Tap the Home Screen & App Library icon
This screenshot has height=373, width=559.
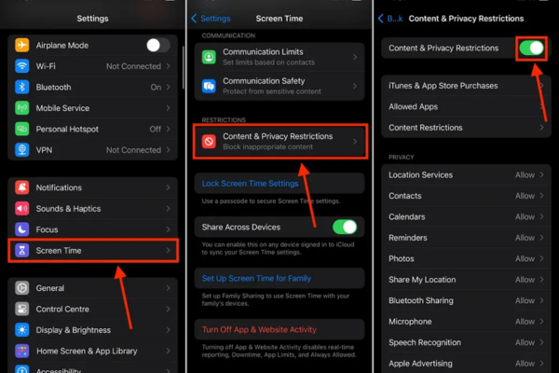coord(21,351)
